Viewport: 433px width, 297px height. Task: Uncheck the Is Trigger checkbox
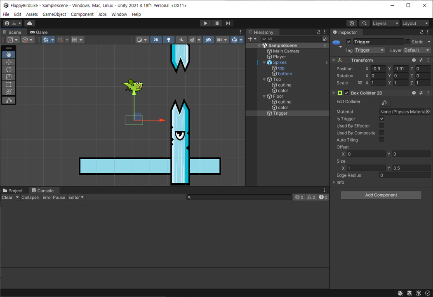click(381, 119)
